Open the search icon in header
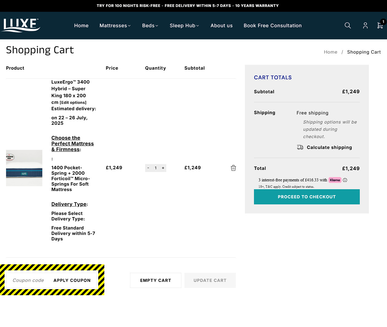 (348, 25)
